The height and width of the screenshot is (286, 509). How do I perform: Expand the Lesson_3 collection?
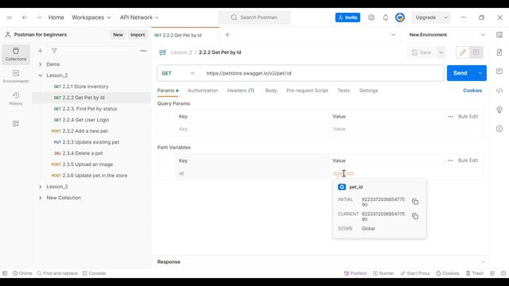(41, 187)
